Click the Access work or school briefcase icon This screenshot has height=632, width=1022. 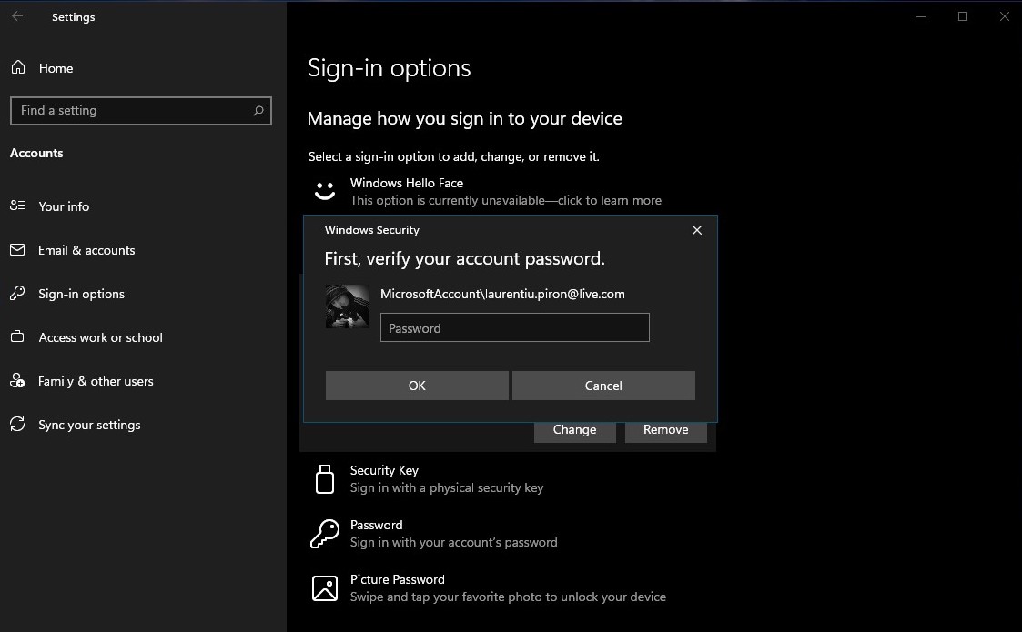(x=17, y=336)
